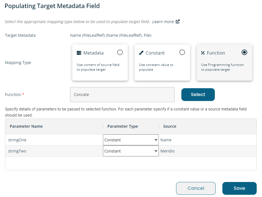This screenshot has height=197, width=262.
Task: Click the Metadata mapping type card description
Action: [98, 67]
